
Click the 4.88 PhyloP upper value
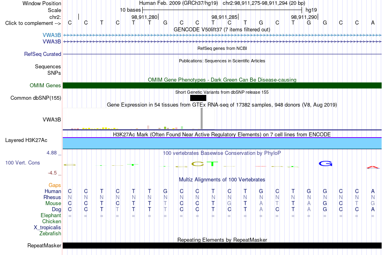coord(51,153)
